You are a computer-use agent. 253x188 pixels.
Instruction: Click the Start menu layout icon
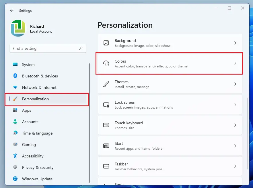106,146
